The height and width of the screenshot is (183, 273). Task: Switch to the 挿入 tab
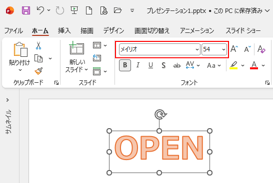pos(64,31)
